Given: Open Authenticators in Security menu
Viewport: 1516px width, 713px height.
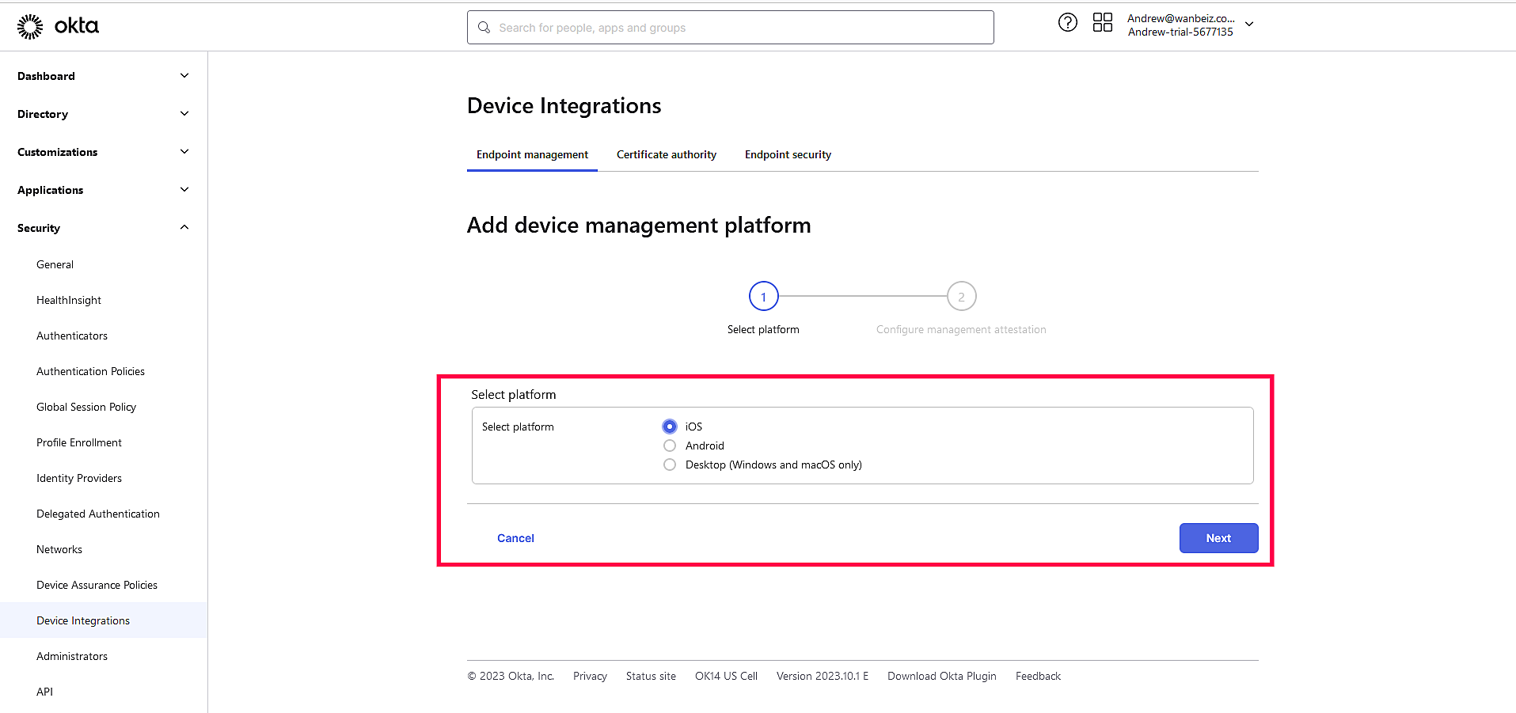Looking at the screenshot, I should [72, 336].
